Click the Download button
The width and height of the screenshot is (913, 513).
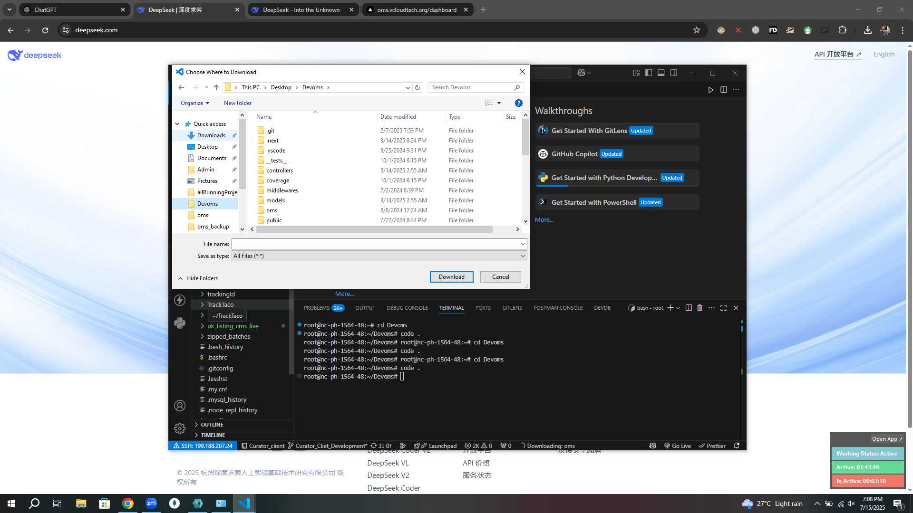[x=452, y=277]
